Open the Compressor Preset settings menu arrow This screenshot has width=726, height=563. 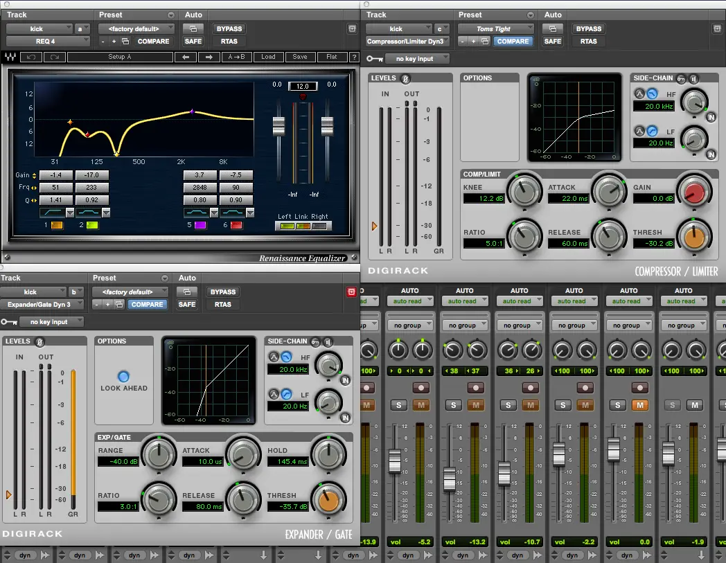pyautogui.click(x=530, y=15)
